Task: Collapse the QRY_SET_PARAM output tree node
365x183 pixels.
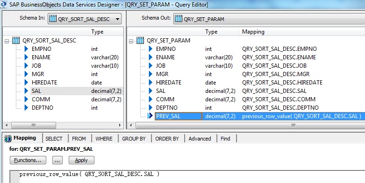Action: point(131,41)
